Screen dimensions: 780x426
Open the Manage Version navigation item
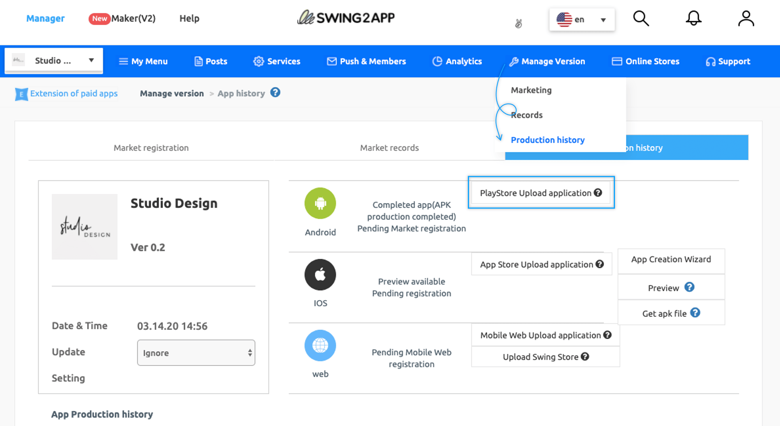(547, 61)
